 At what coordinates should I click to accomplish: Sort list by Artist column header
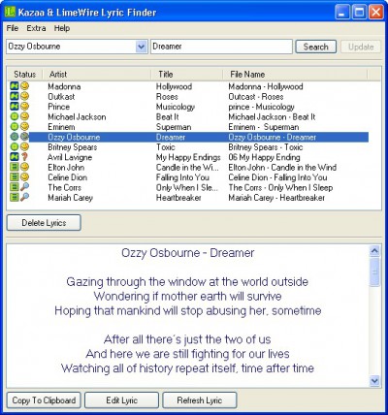tap(97, 74)
